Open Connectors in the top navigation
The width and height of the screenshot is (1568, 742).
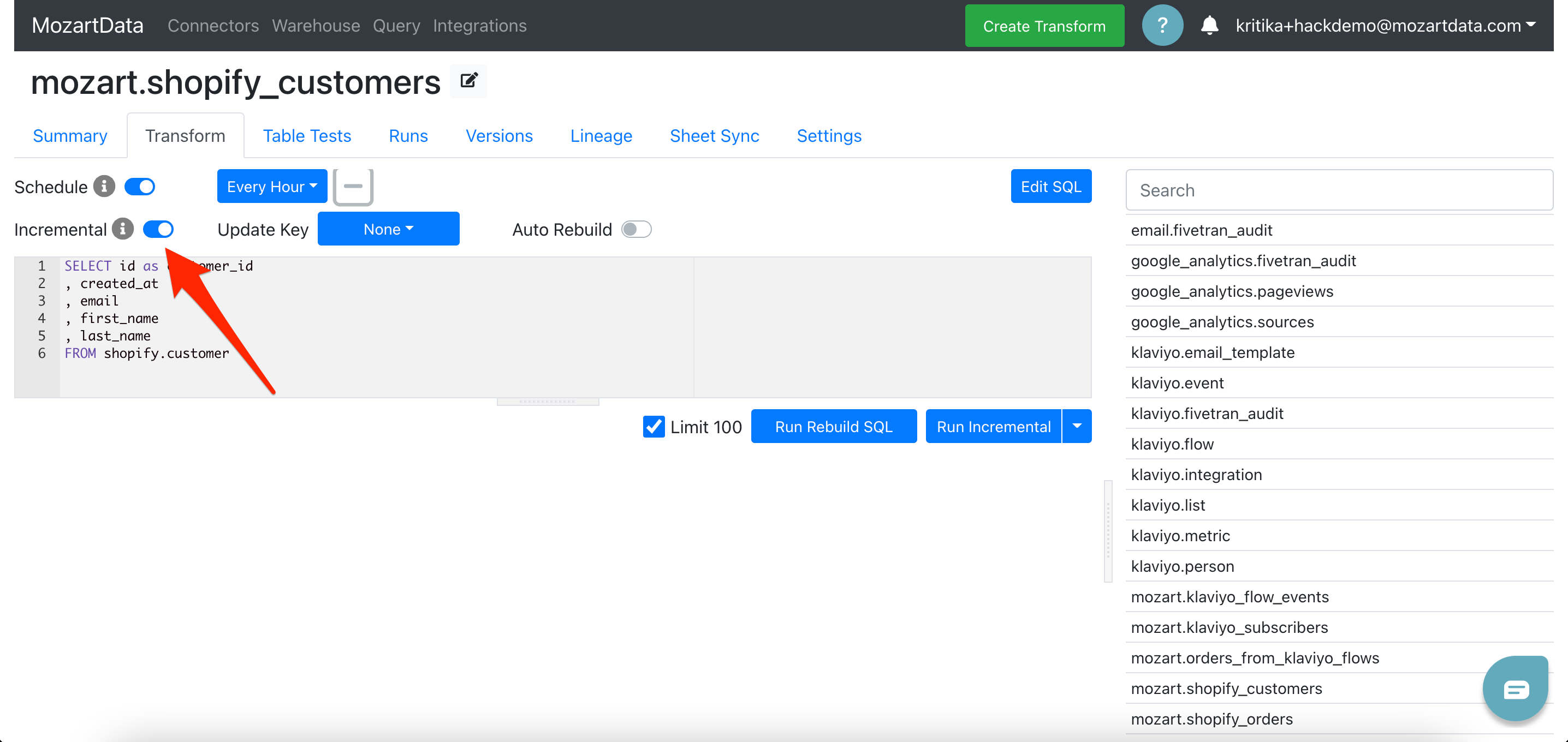(x=213, y=26)
